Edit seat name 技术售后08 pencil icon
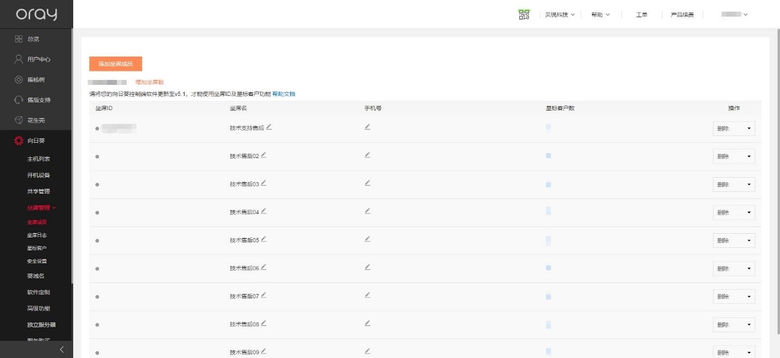This screenshot has width=780, height=358. click(x=264, y=323)
